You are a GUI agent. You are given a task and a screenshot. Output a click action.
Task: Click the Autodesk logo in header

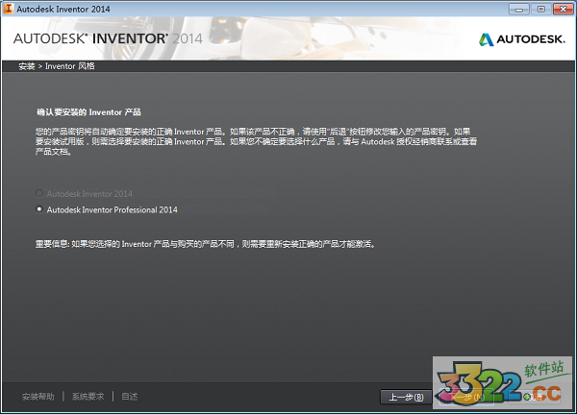click(x=521, y=39)
